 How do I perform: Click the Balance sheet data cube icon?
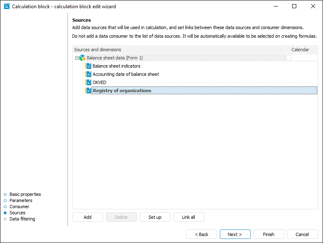tap(82, 58)
